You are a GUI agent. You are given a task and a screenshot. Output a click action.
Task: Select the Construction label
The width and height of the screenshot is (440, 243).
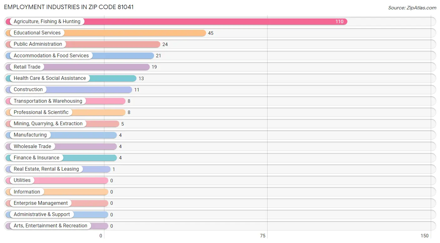(x=28, y=90)
